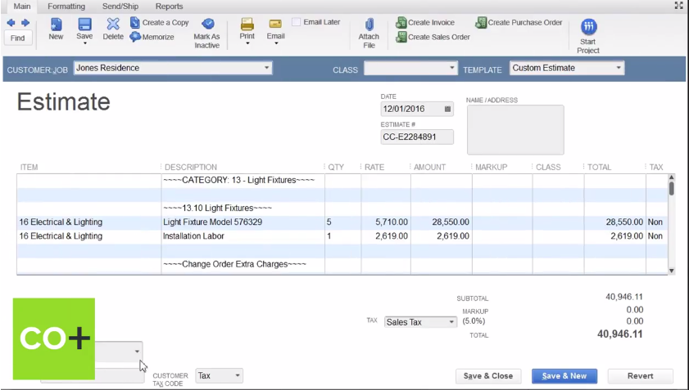Click the Email envelope icon
The image size is (689, 390).
coord(275,25)
